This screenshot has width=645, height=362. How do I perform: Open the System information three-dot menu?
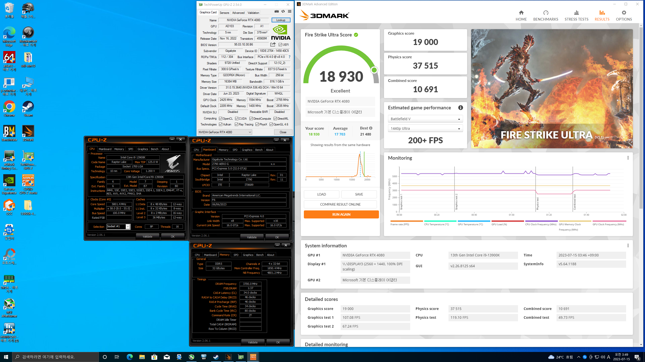pyautogui.click(x=628, y=246)
